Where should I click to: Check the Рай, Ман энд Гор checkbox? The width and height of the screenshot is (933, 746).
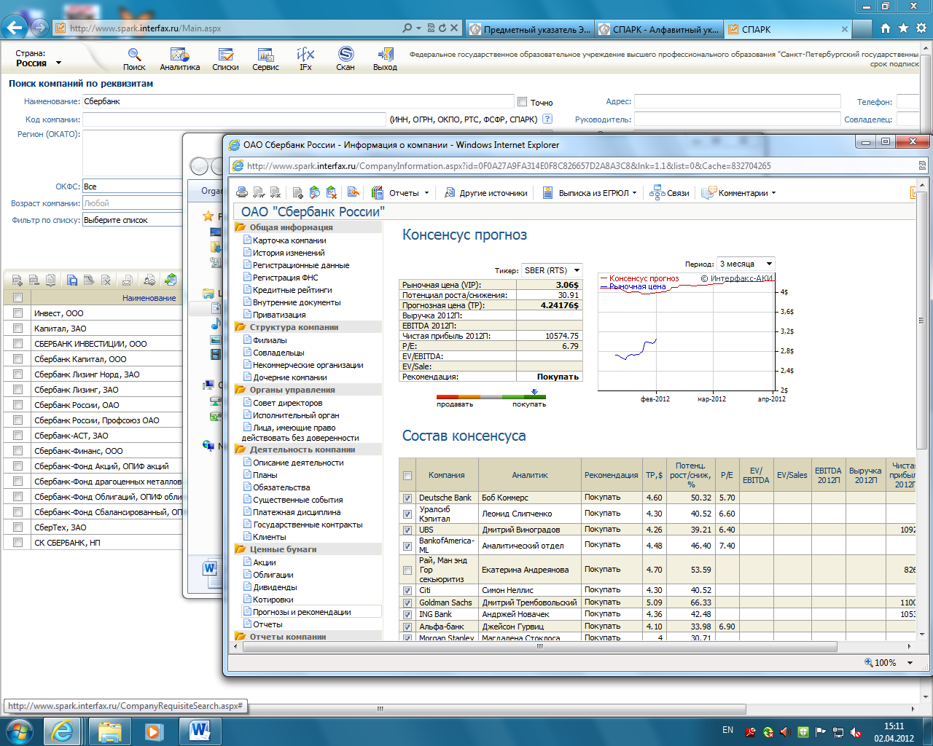click(x=407, y=570)
